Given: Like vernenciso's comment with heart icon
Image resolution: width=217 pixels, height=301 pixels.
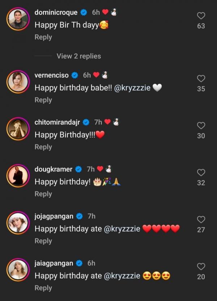Looking at the screenshot, I should coord(201,79).
